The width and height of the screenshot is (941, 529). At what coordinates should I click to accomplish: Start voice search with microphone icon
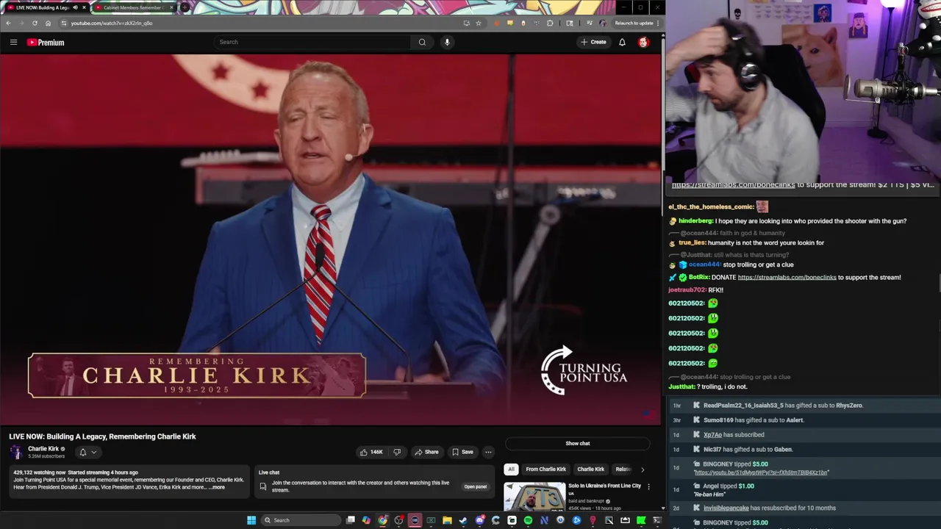447,42
